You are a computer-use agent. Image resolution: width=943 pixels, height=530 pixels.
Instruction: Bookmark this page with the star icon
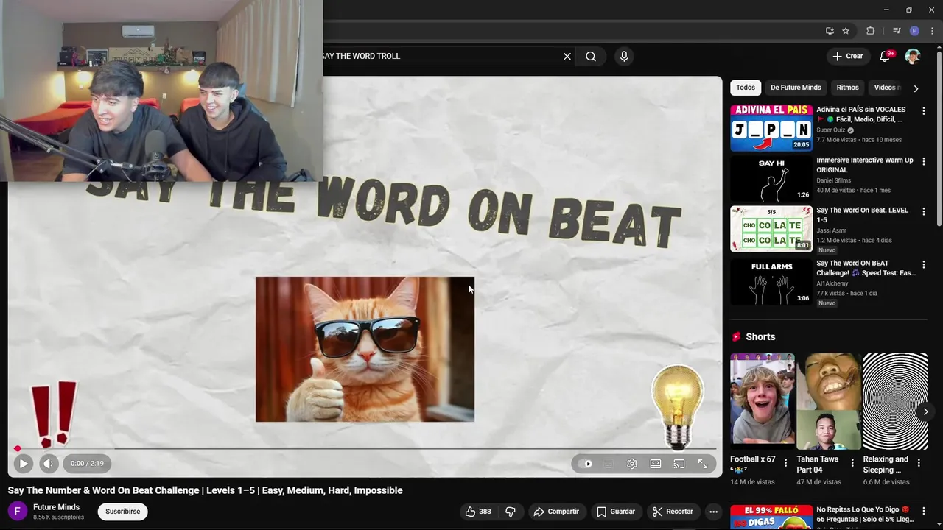tap(846, 31)
